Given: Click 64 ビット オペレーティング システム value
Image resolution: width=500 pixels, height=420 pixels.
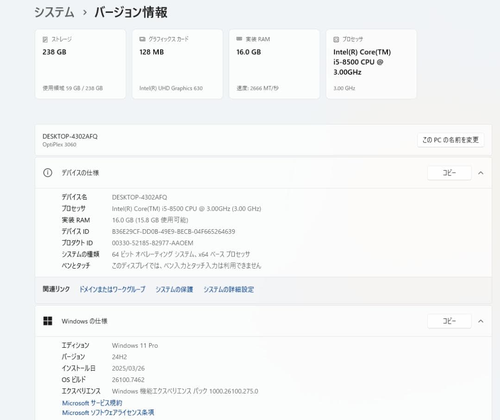Looking at the screenshot, I should click(x=181, y=254).
